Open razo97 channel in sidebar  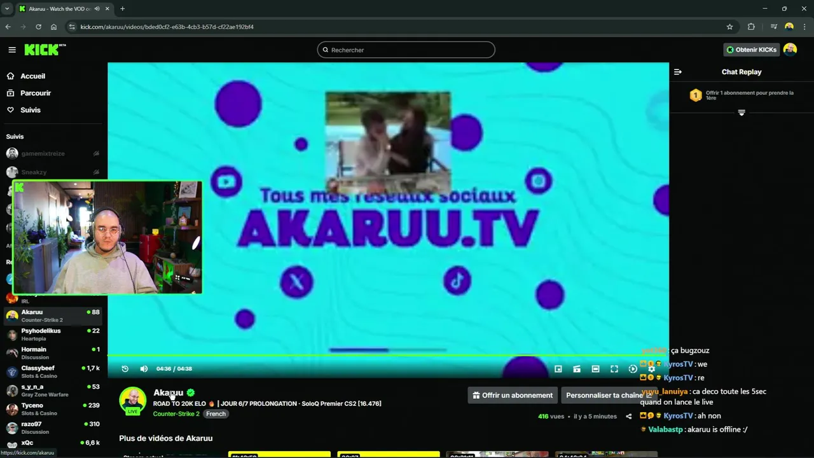53,427
